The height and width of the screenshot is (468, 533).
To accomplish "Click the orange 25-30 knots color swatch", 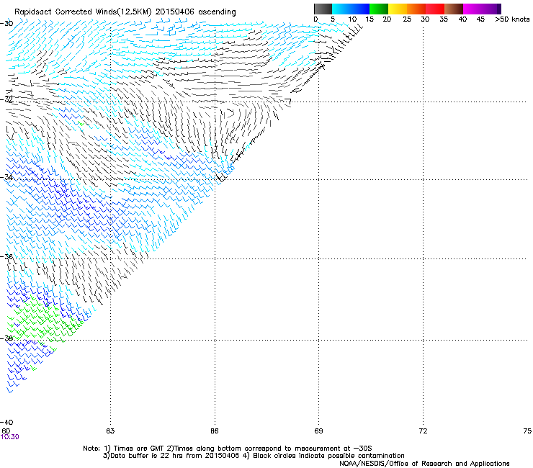I will (x=416, y=9).
